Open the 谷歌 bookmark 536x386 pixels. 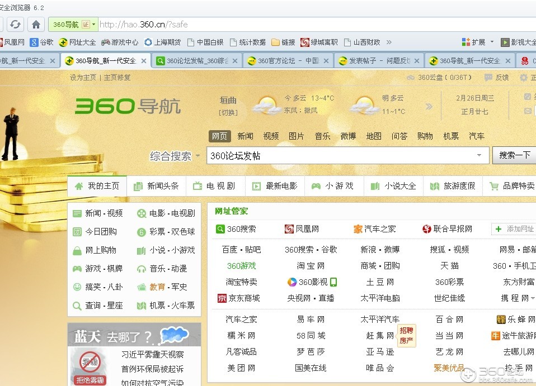pyautogui.click(x=42, y=42)
